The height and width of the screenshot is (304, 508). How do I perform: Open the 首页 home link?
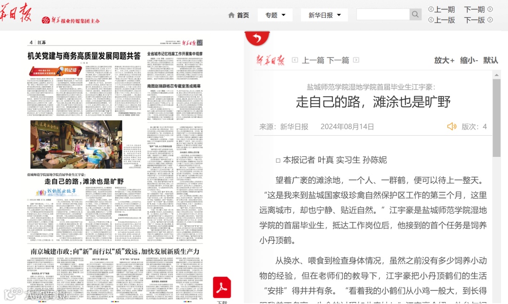(239, 15)
